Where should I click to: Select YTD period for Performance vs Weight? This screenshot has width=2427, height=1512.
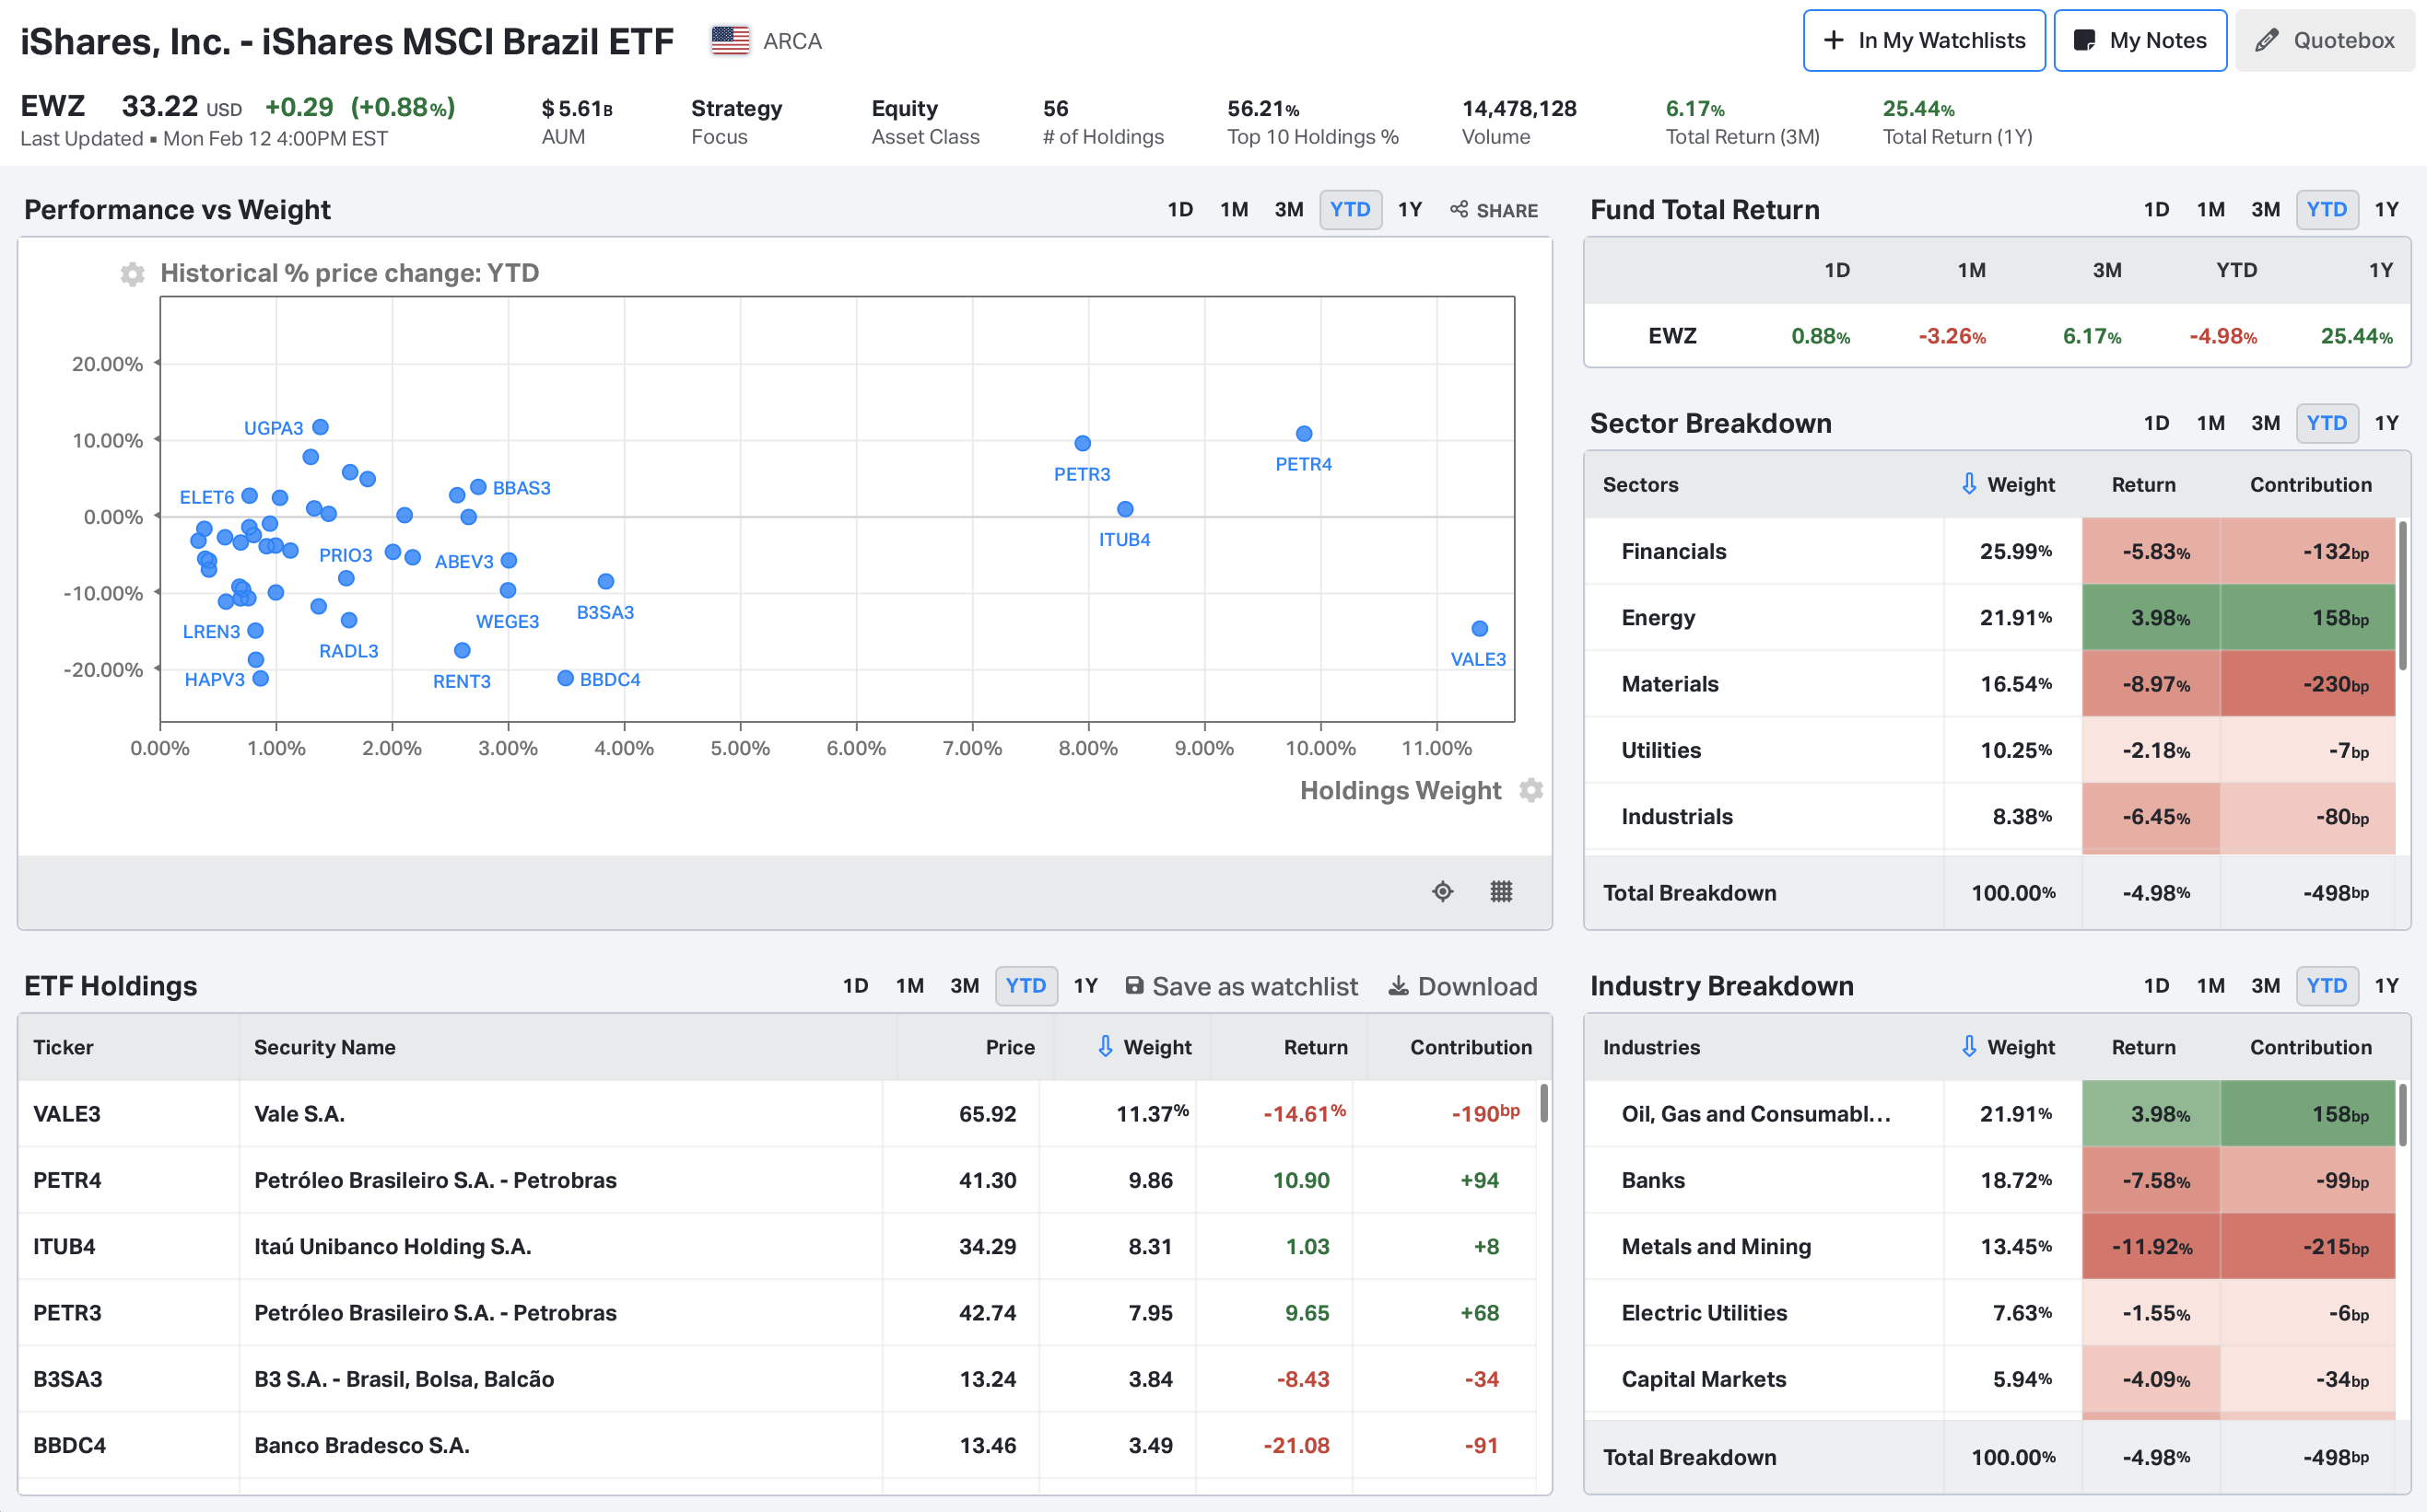click(1351, 209)
